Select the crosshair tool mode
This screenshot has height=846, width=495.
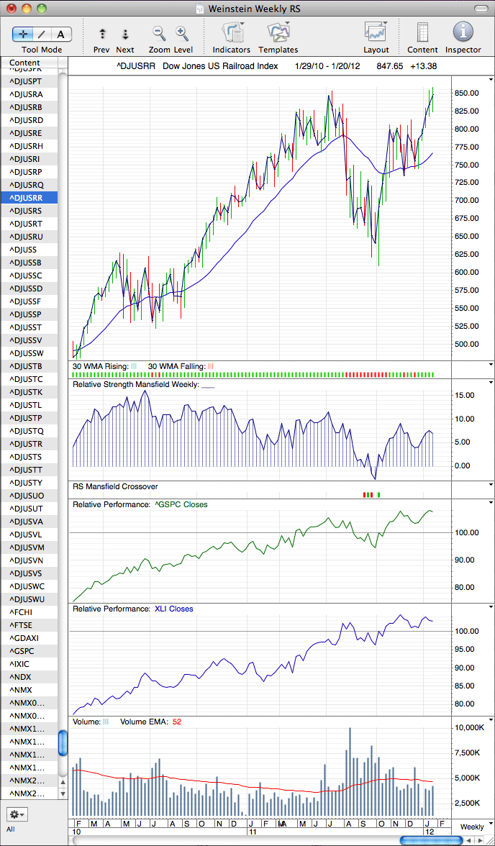[x=23, y=34]
